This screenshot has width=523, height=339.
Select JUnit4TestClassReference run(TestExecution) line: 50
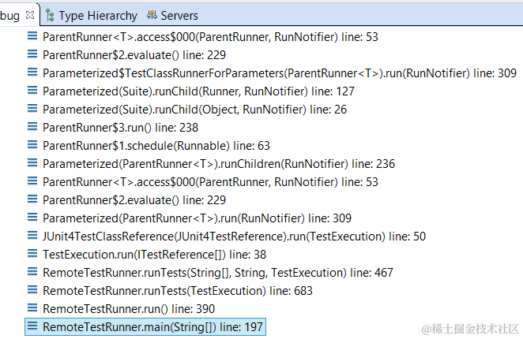(234, 237)
